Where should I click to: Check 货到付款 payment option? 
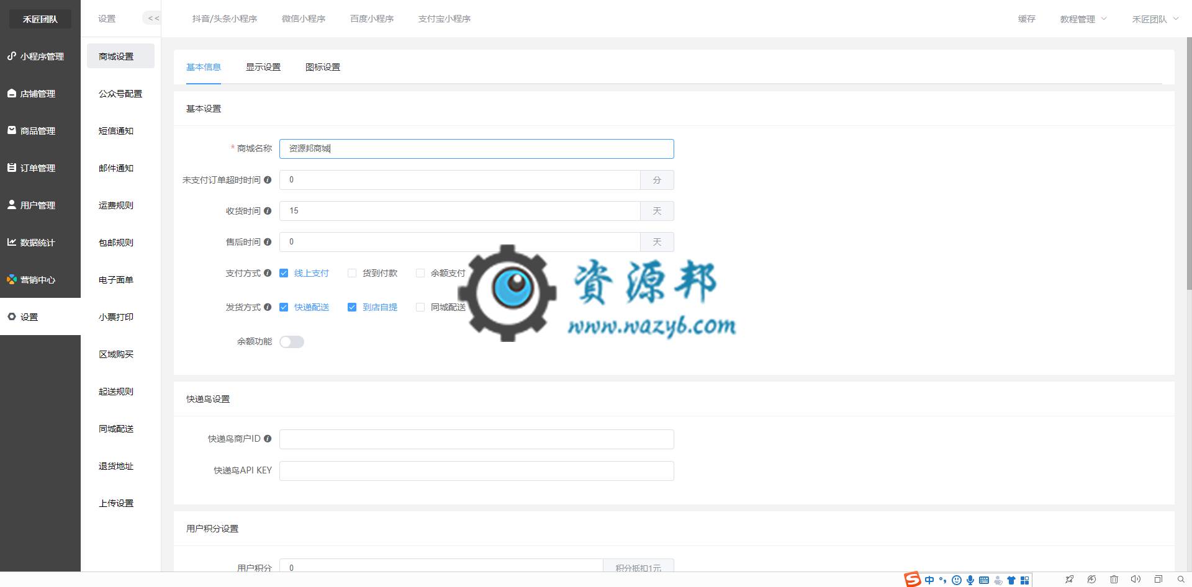click(x=352, y=273)
